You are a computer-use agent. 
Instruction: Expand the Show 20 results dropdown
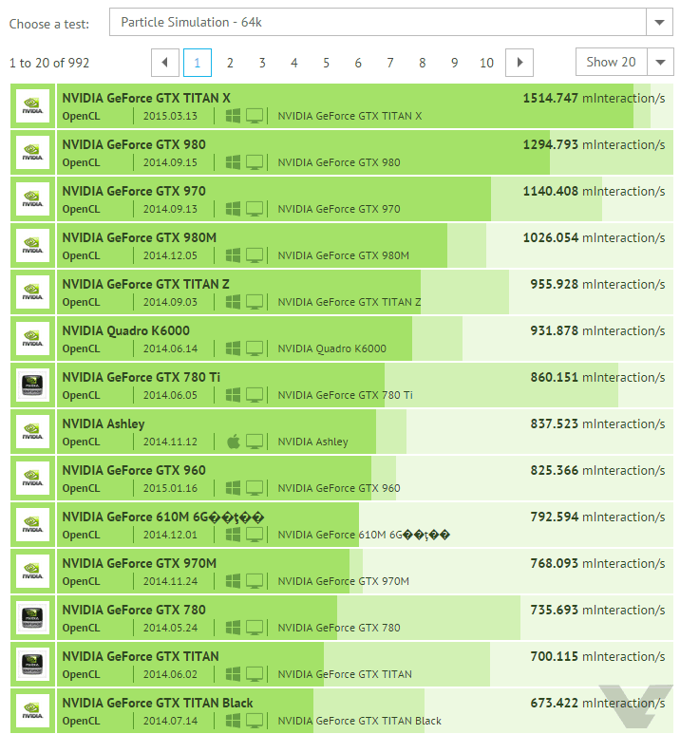click(x=624, y=63)
